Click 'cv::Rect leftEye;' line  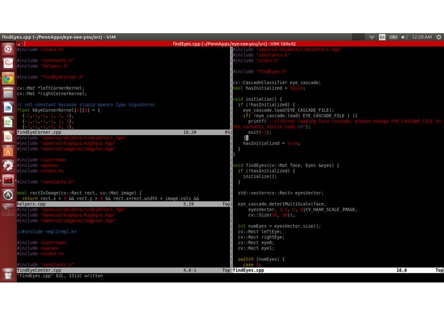coord(259,231)
